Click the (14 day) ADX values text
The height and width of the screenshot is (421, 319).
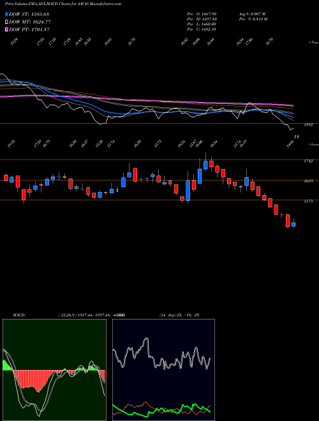179,315
